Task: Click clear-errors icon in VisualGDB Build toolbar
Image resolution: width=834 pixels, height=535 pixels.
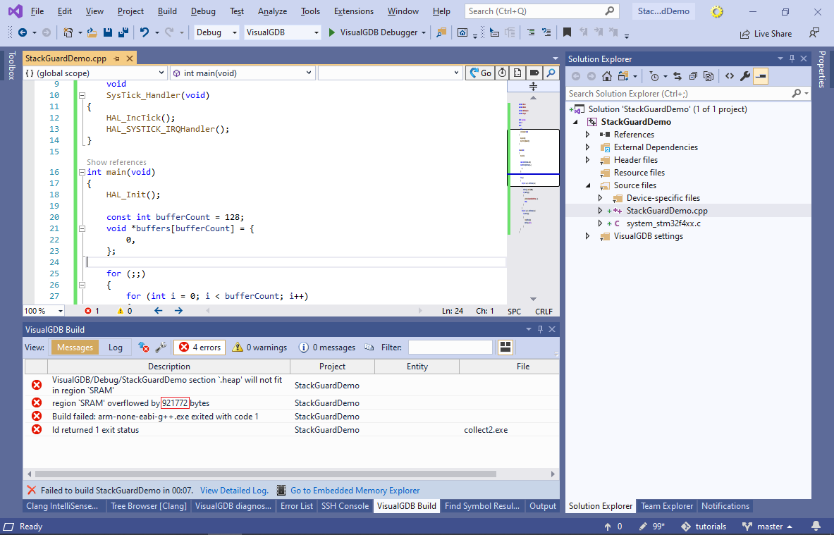Action: (x=144, y=348)
